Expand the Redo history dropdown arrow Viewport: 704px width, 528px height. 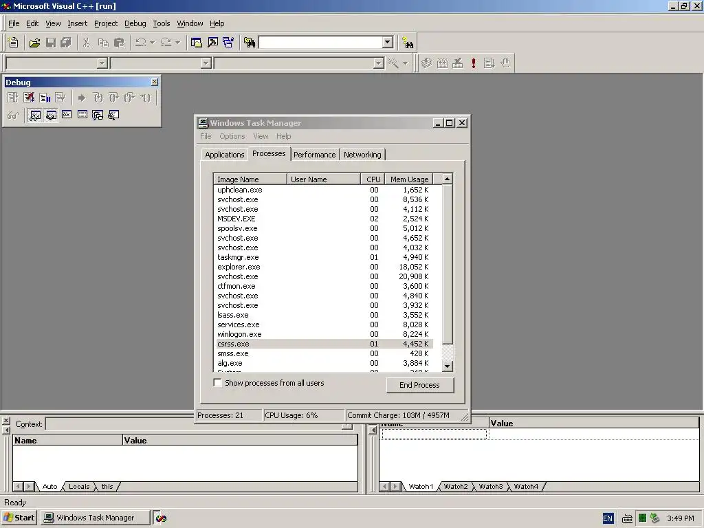pyautogui.click(x=178, y=43)
